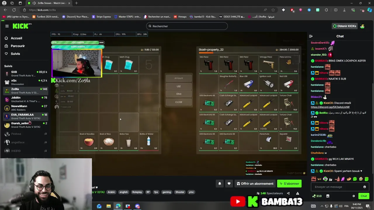Open SXB channel in Suivis list
The height and width of the screenshot is (210, 374).
coord(26,73)
